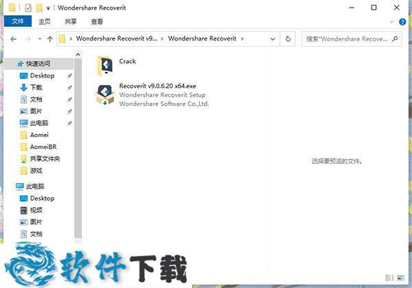Go up one folder level
This screenshot has width=412, height=288.
pyautogui.click(x=49, y=39)
